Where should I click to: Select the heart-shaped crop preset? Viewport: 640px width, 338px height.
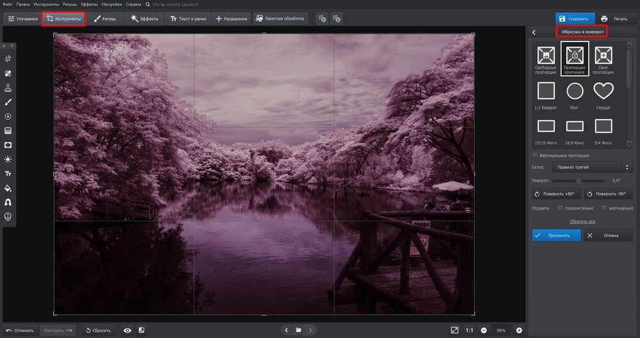click(604, 91)
